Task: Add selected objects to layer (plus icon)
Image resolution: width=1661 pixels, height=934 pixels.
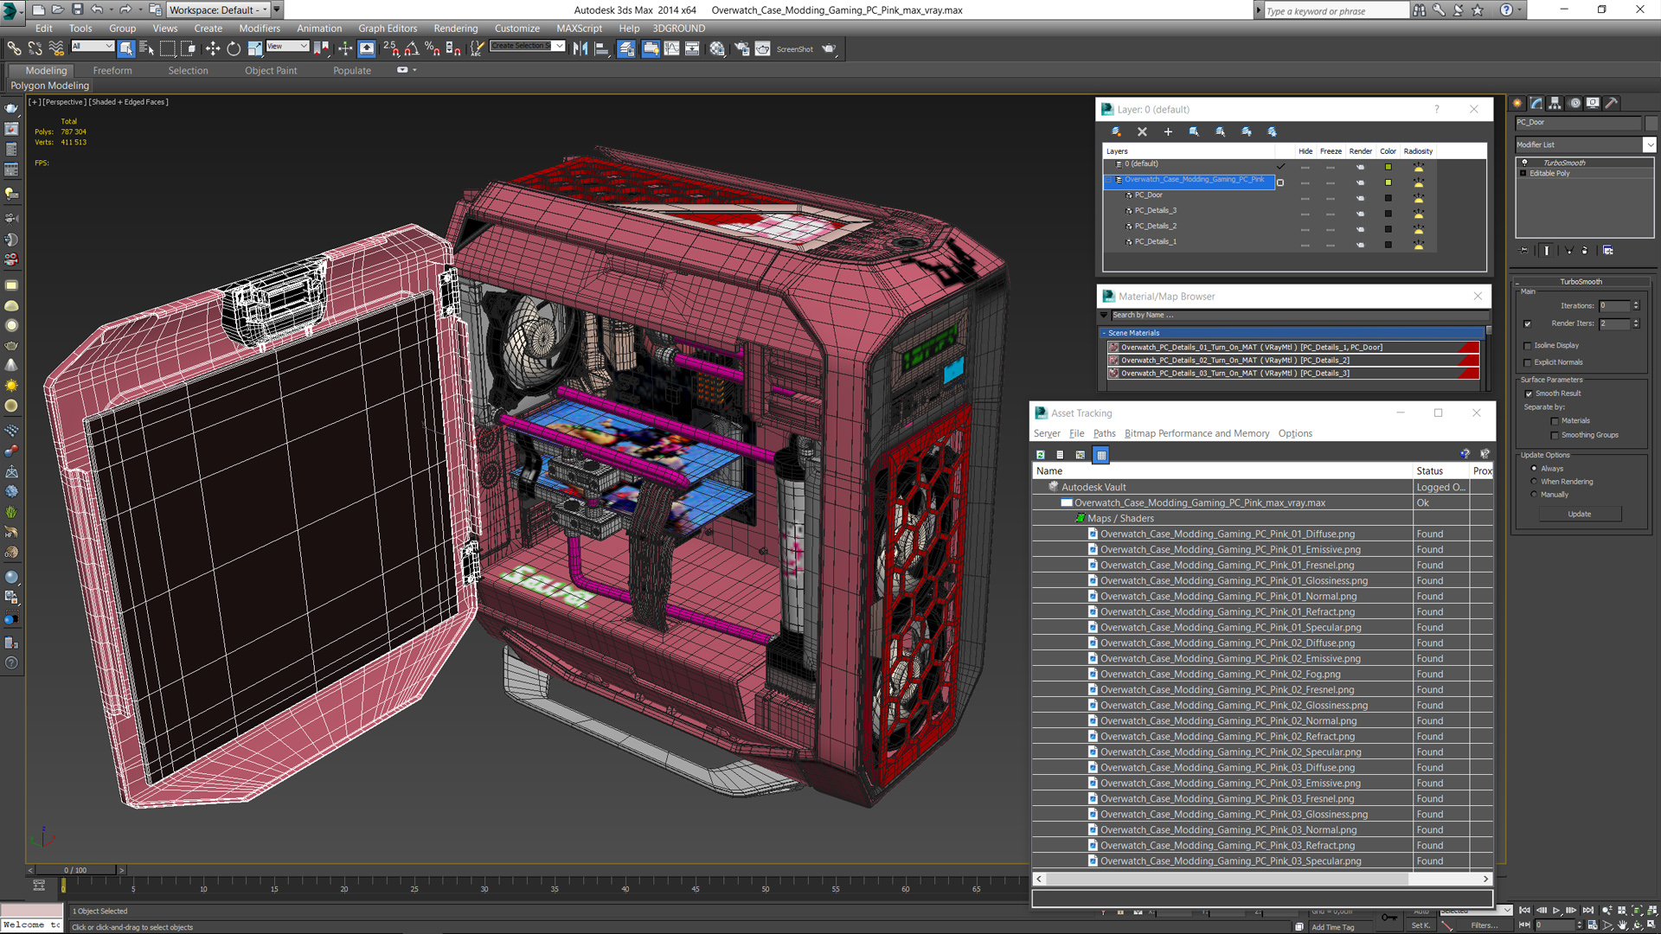Action: pos(1168,131)
